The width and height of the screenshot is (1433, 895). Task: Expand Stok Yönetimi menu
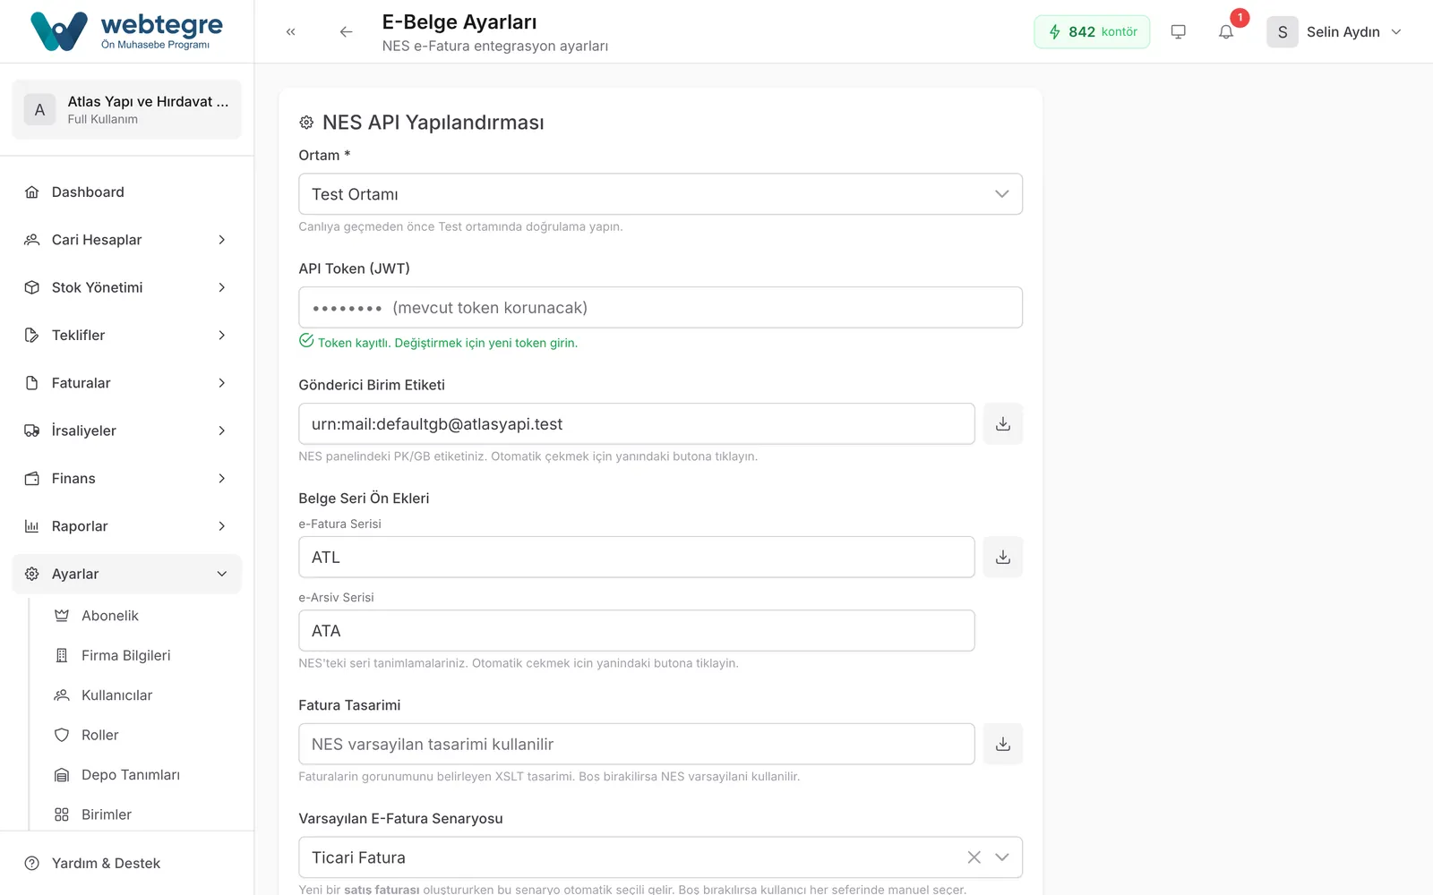click(x=126, y=287)
